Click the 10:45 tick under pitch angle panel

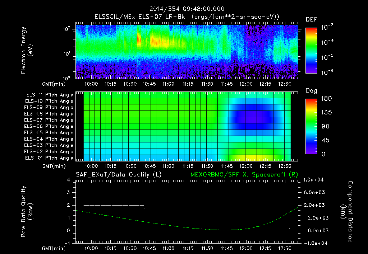pos(149,166)
